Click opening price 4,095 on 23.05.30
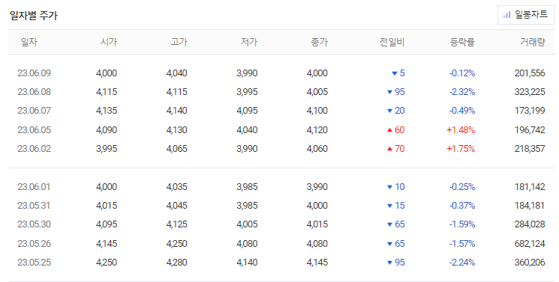 click(x=107, y=224)
